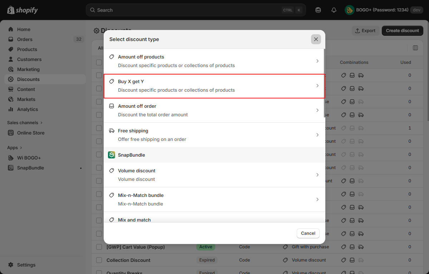Click the tag icon beside Amount off products

click(112, 57)
